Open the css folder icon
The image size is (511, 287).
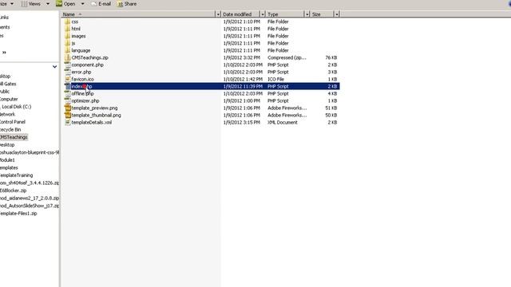[67, 22]
